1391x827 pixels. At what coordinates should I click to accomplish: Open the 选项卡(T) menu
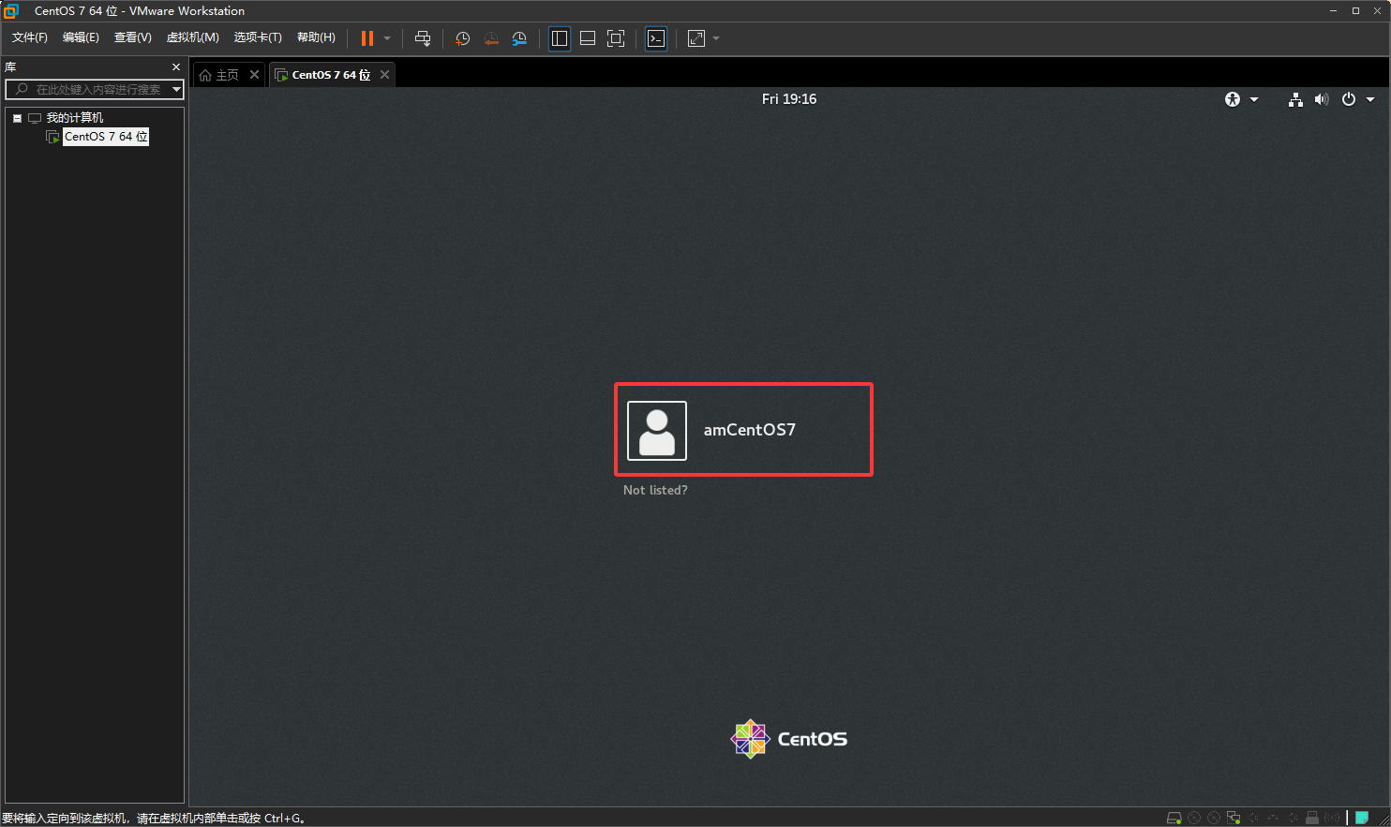click(x=258, y=37)
